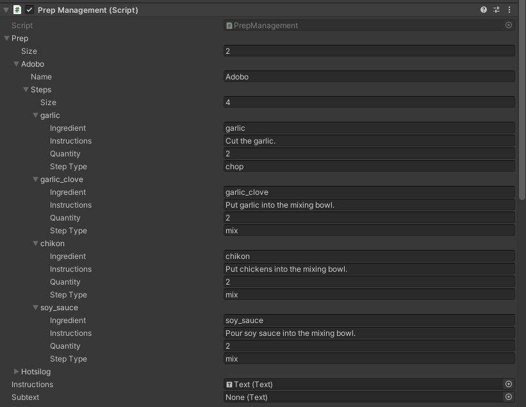
Task: Click the C# script icon in header
Action: 17,10
